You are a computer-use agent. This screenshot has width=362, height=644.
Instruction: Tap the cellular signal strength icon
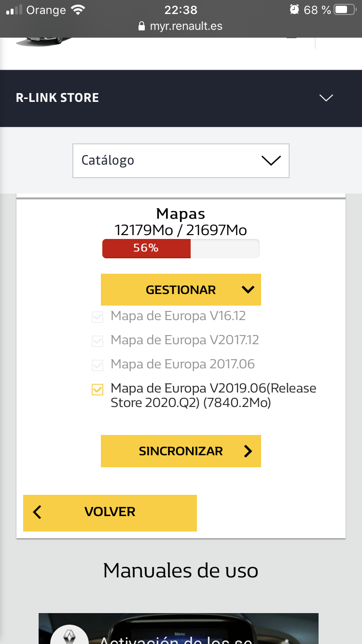[x=14, y=10]
